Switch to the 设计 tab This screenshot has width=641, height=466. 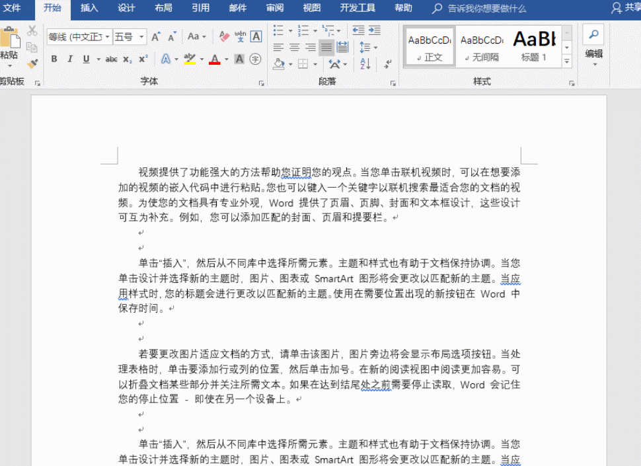[126, 8]
